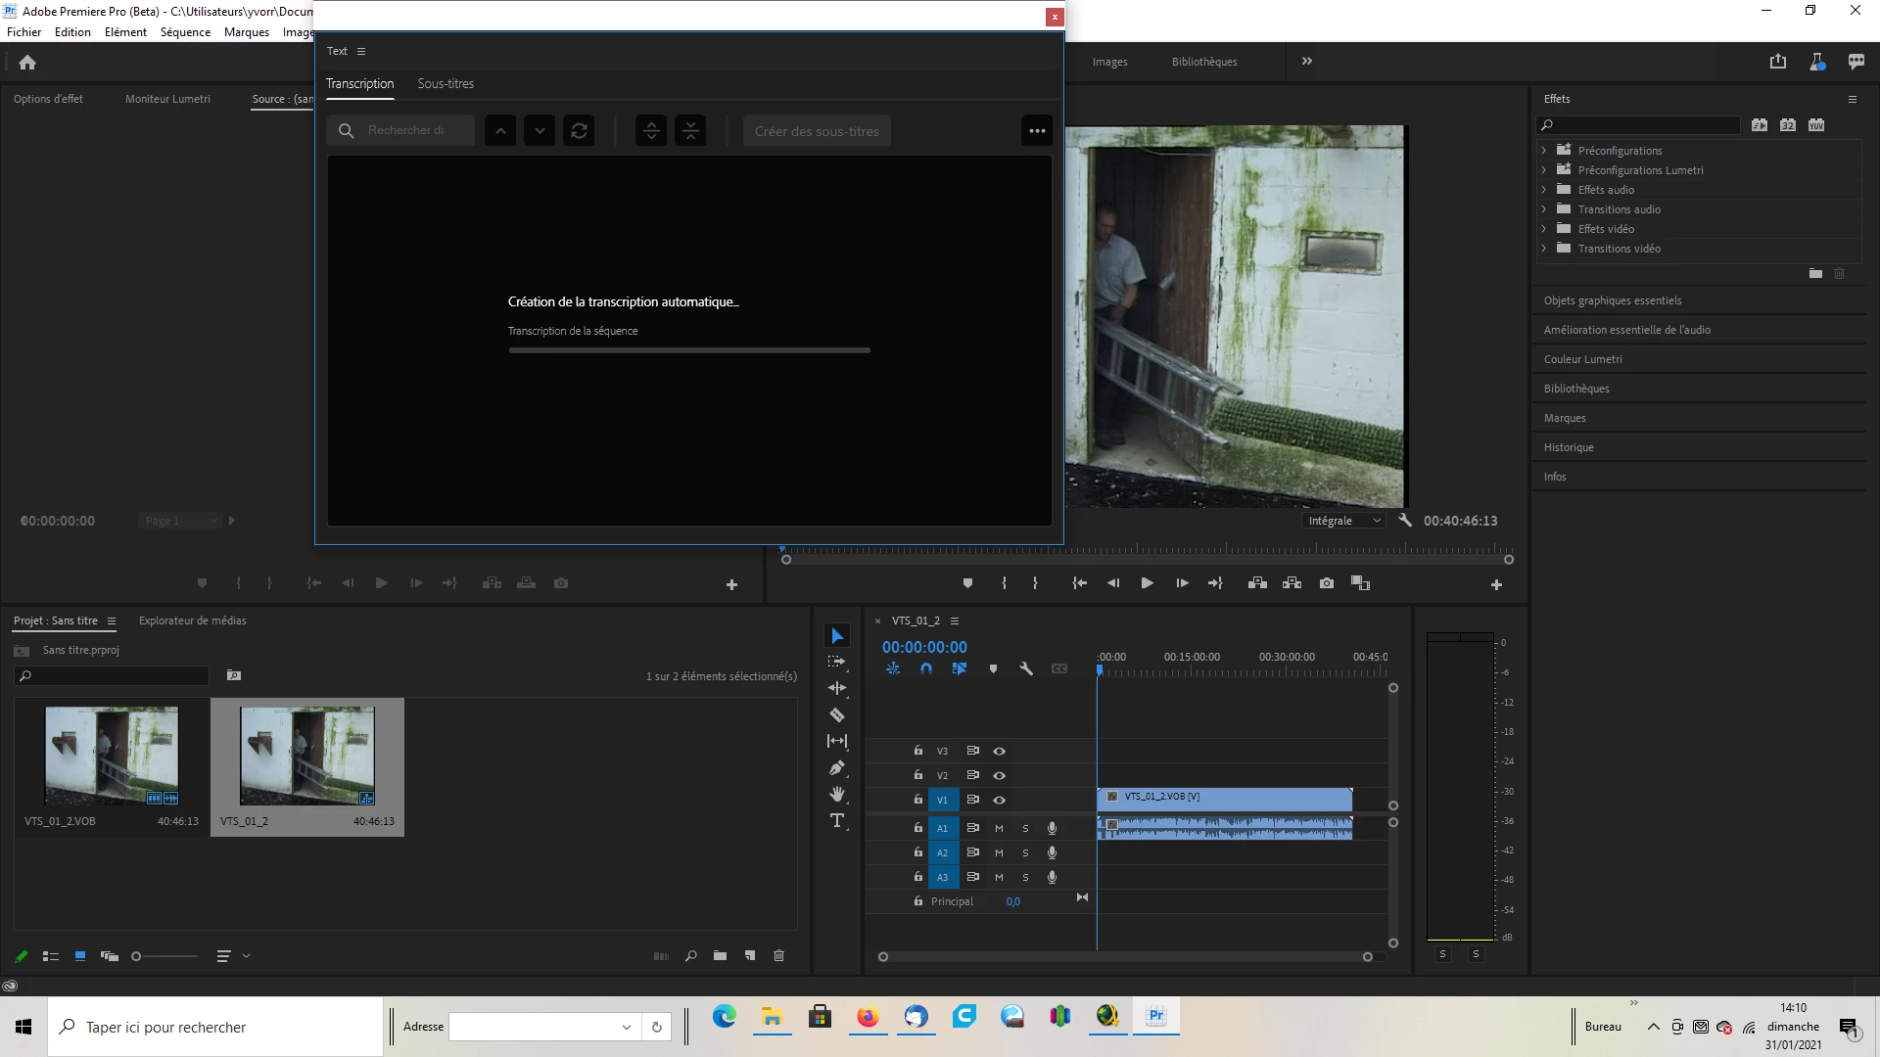Toggle lock on the V2 track
The height and width of the screenshot is (1057, 1880).
pyautogui.click(x=917, y=775)
